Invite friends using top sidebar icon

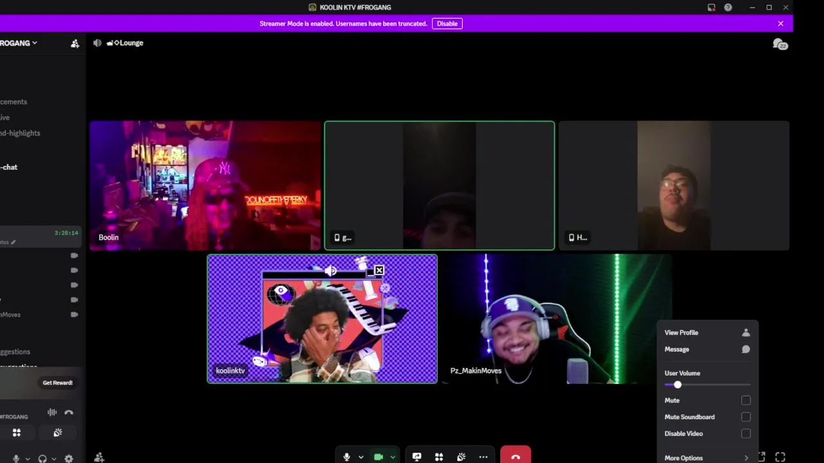(75, 43)
